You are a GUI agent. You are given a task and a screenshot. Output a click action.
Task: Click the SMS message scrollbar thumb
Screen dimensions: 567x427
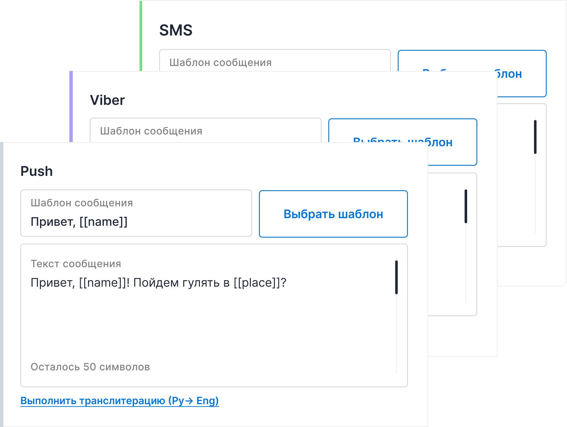pos(535,137)
